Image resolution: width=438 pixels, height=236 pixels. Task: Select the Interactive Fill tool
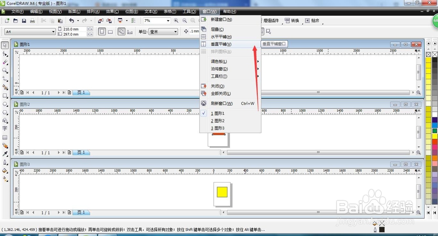(x=5, y=179)
